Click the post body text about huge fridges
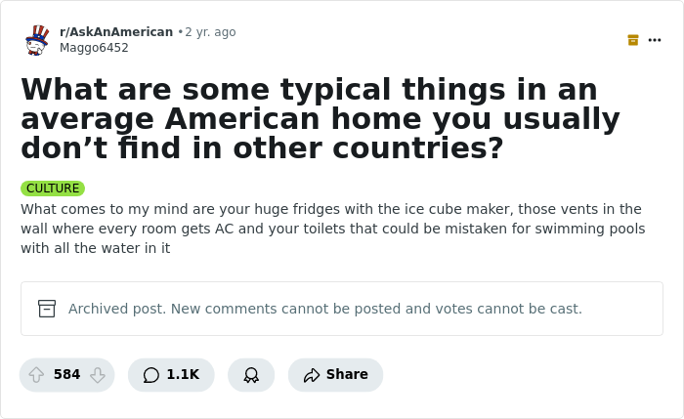Viewport: 684px width, 419px height. click(x=330, y=229)
